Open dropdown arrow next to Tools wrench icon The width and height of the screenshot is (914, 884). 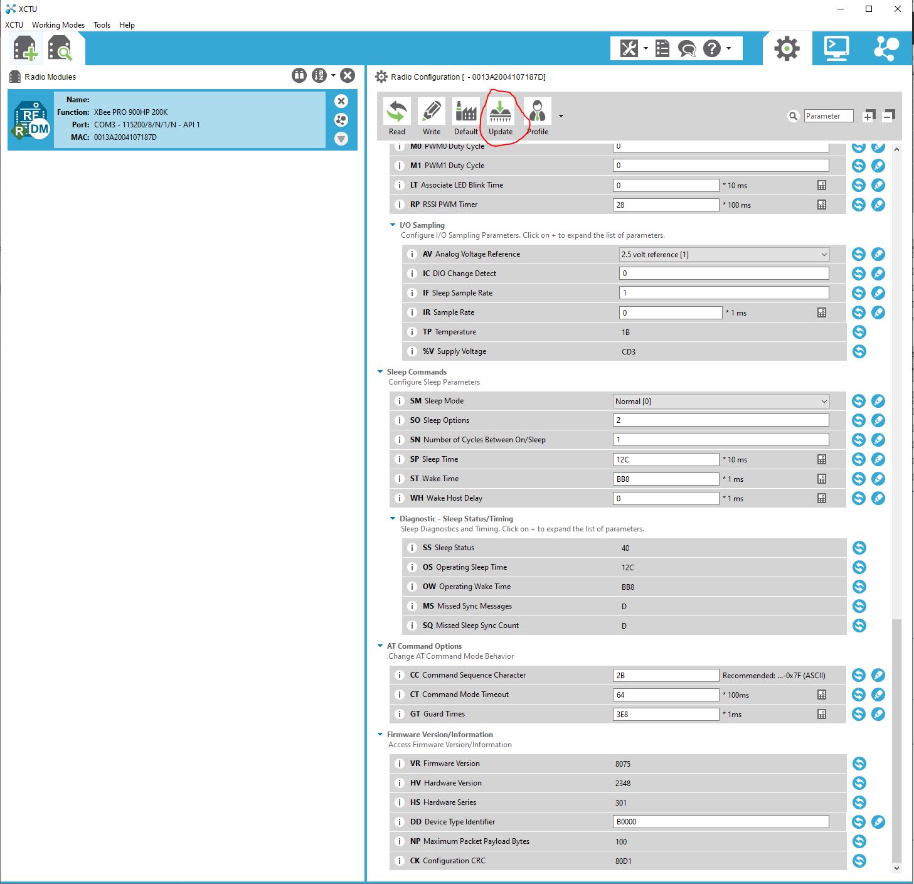[x=645, y=48]
